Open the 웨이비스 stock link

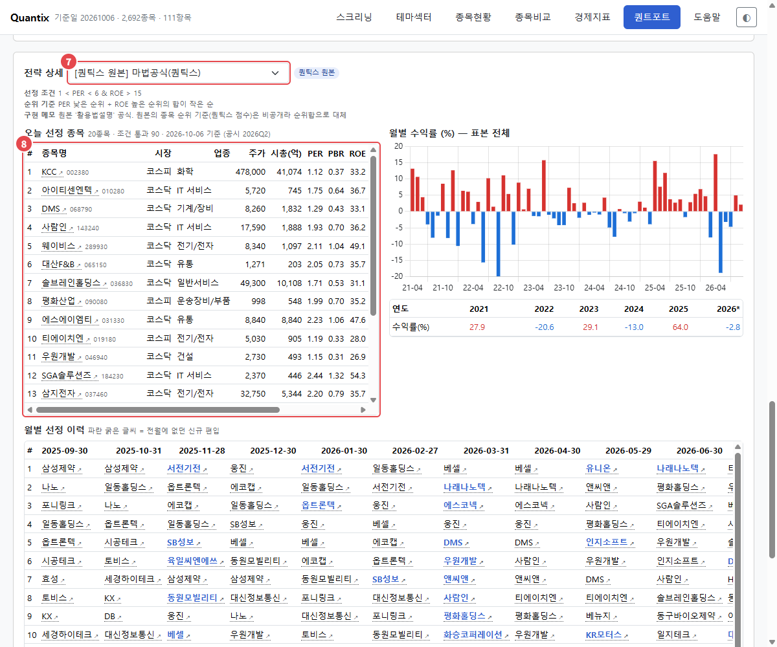62,246
